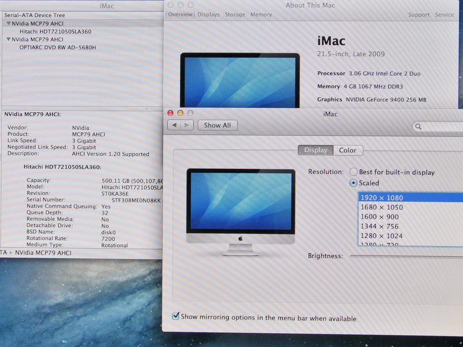Viewport: 463px width, 347px height.
Task: Switch to the Display tab
Action: pyautogui.click(x=315, y=150)
